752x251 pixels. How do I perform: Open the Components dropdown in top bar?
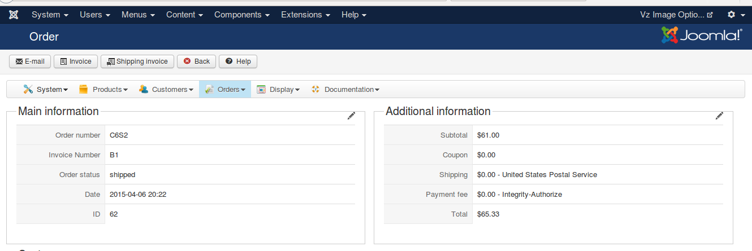[x=241, y=15]
